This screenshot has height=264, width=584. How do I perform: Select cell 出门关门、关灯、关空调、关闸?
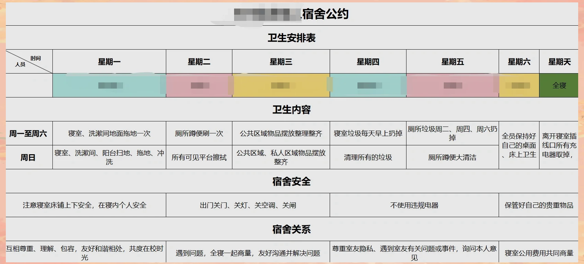point(248,205)
